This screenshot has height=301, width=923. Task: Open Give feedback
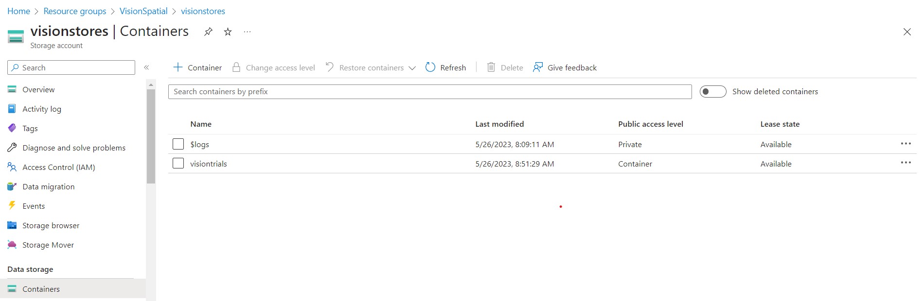(565, 67)
